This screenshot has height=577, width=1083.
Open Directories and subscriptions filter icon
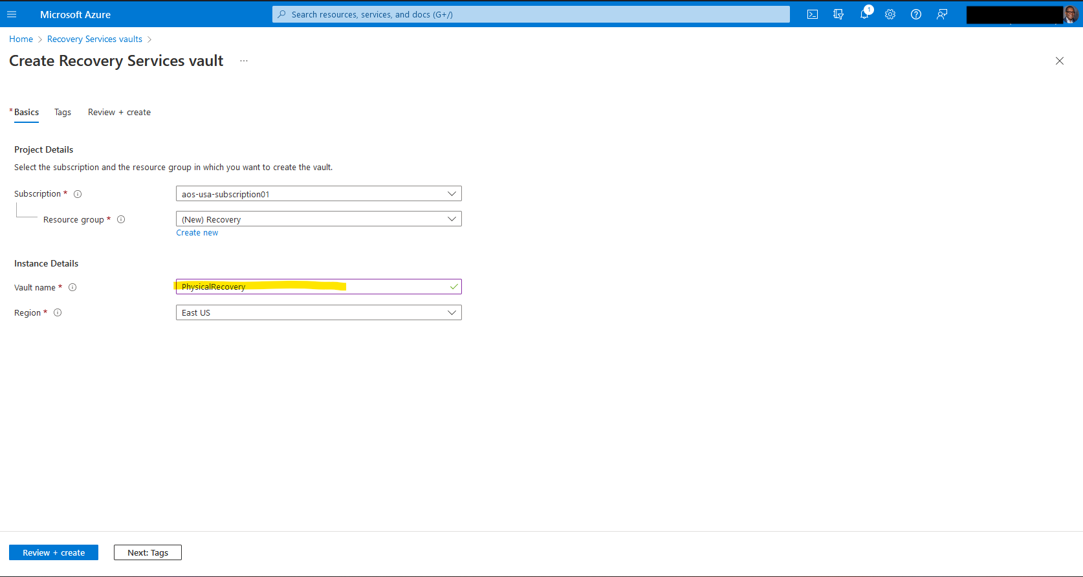(838, 14)
